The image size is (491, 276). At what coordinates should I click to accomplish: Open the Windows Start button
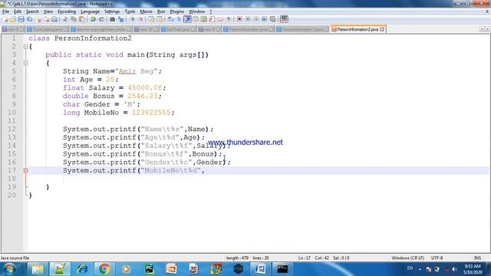coord(9,269)
